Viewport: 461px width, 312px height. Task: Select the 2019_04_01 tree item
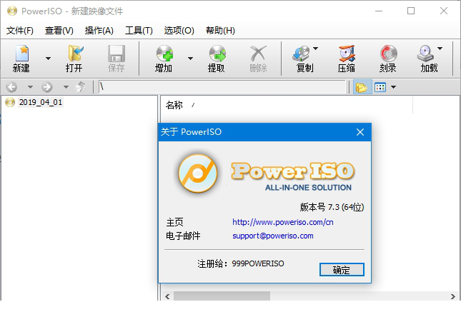[41, 102]
